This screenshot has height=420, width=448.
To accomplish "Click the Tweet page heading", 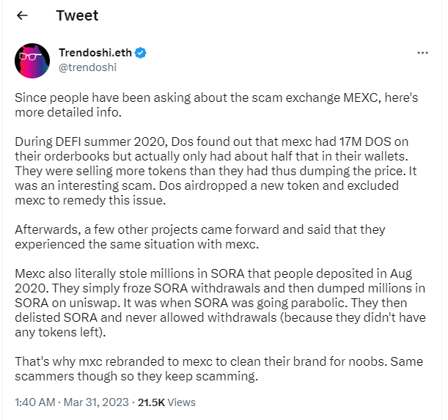I will (x=77, y=15).
